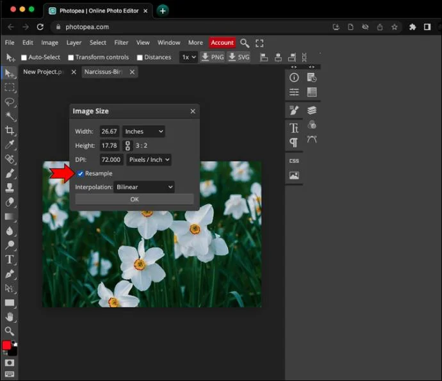Select the Gradient tool
Screen dimensions: 442x381
tap(10, 216)
